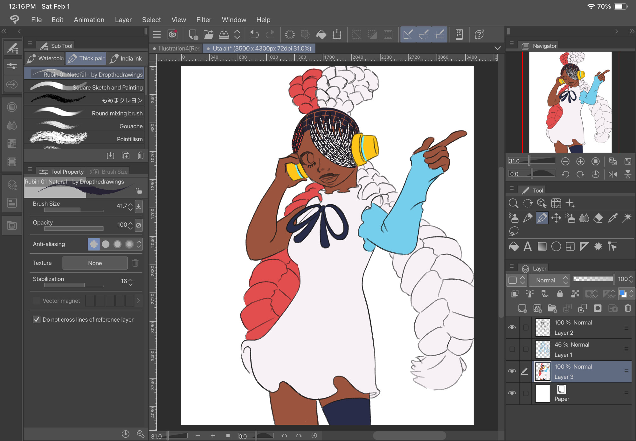Select the Lasso balloon tool

[514, 231]
